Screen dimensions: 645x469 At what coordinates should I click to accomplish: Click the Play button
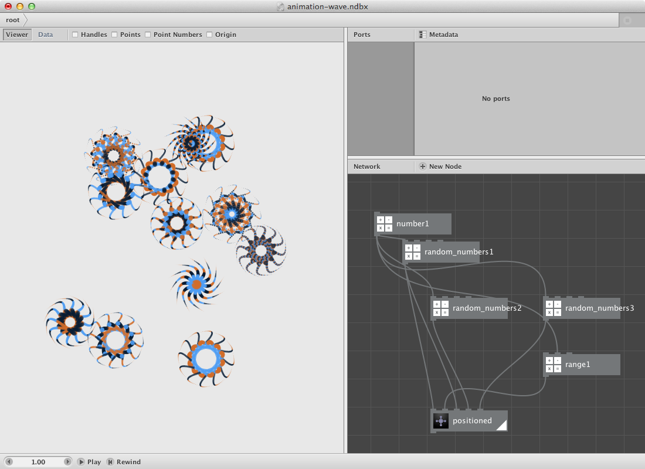click(x=89, y=462)
